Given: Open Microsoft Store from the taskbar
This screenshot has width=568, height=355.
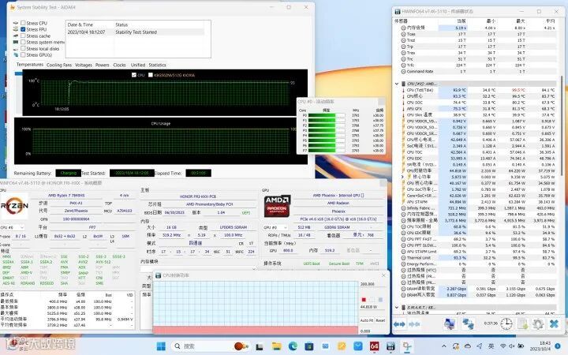Looking at the screenshot, I should (309, 346).
